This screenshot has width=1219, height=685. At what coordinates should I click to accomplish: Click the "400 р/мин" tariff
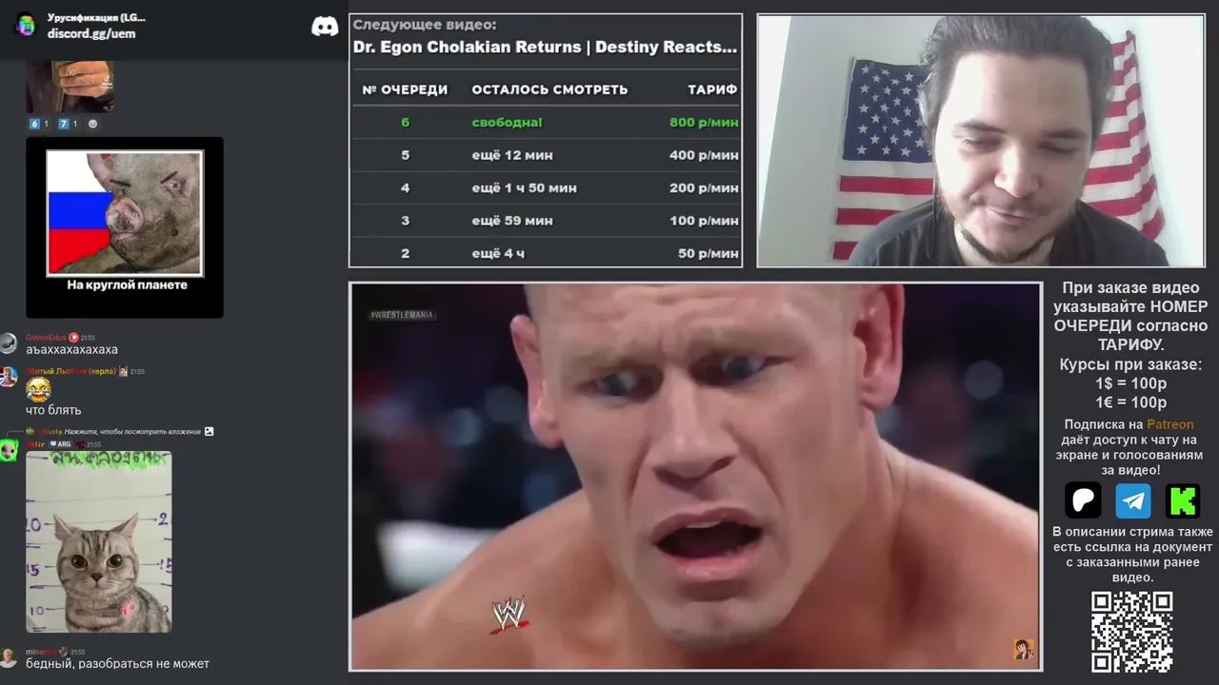tap(704, 155)
